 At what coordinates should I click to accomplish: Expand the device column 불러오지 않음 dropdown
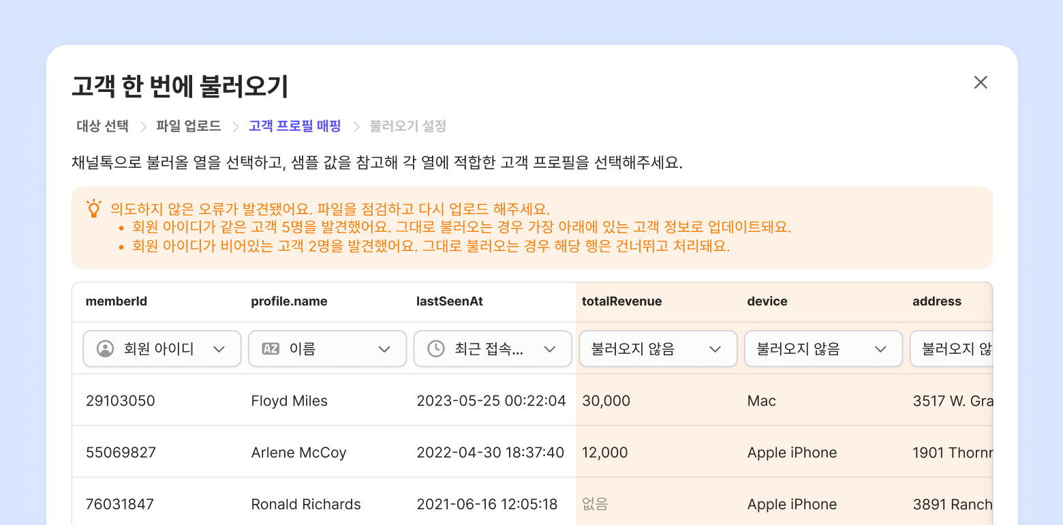(x=824, y=349)
